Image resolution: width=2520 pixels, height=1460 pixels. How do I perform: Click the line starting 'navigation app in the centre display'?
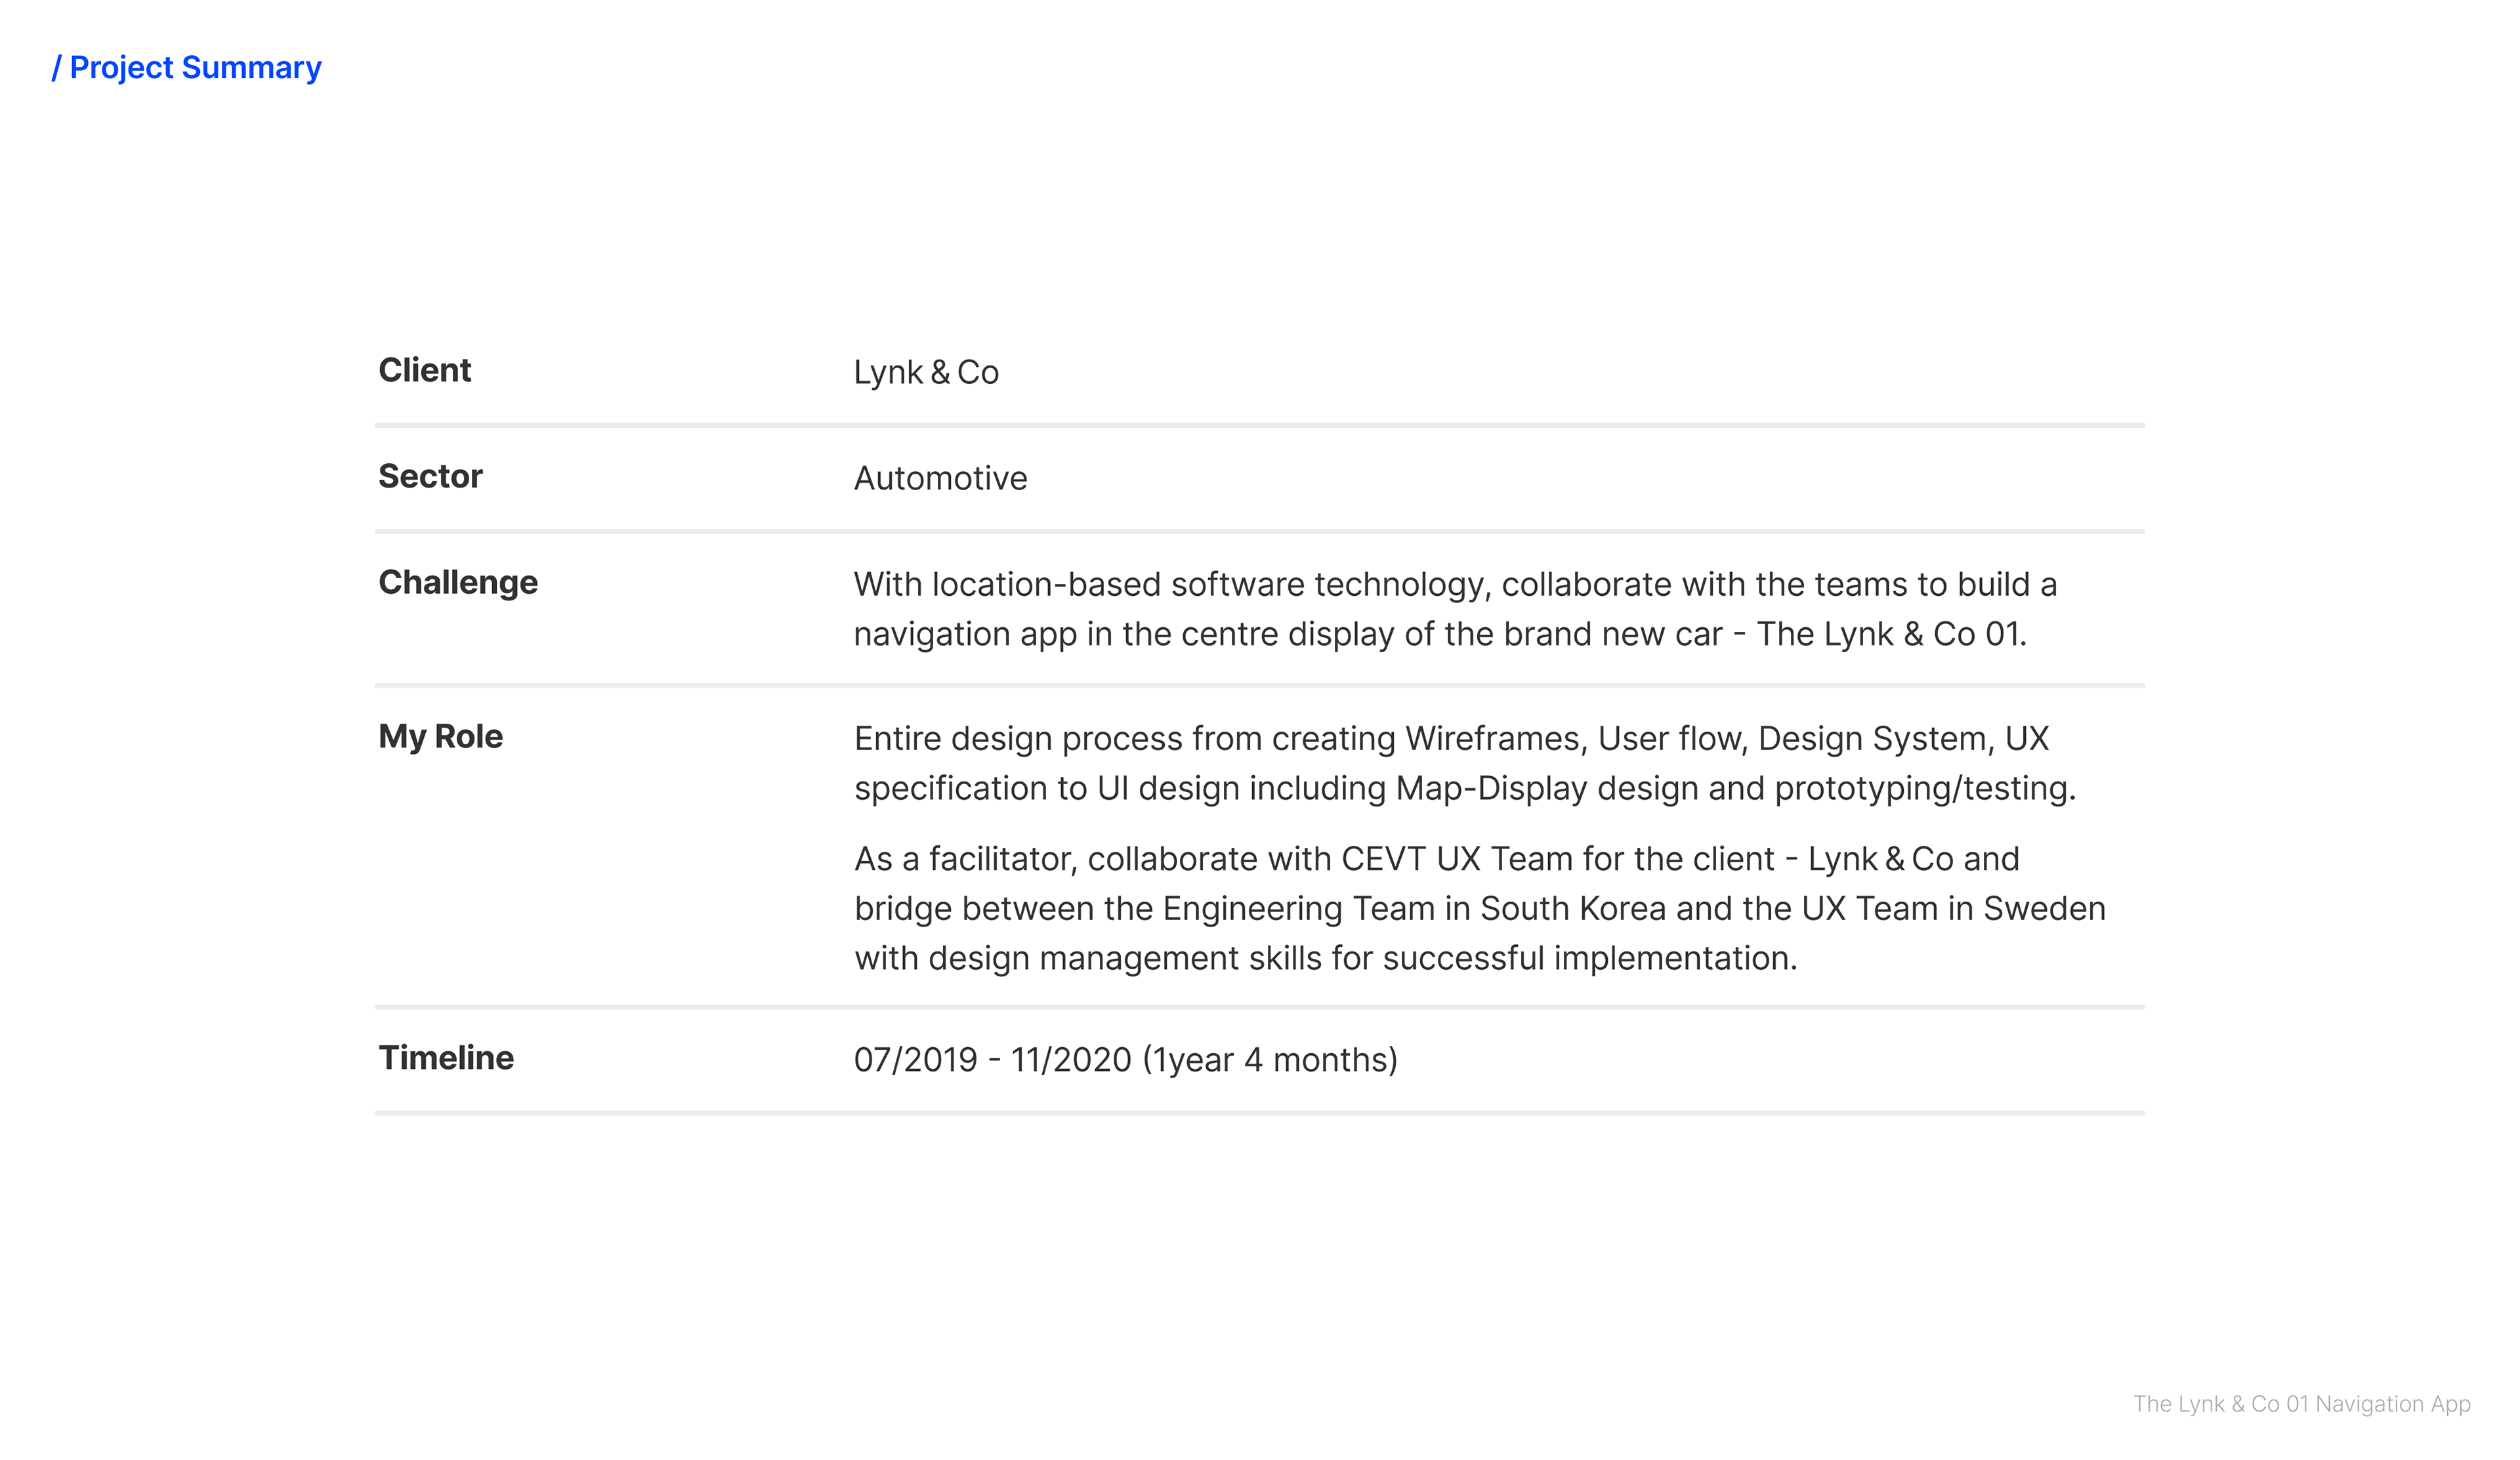pyautogui.click(x=1440, y=634)
